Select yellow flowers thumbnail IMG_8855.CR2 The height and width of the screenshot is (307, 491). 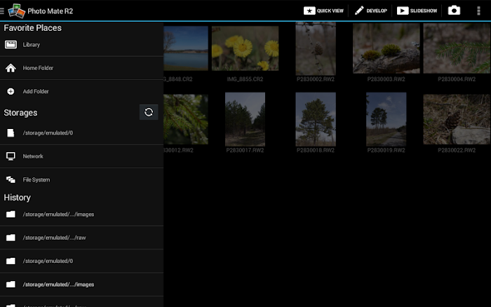click(245, 48)
